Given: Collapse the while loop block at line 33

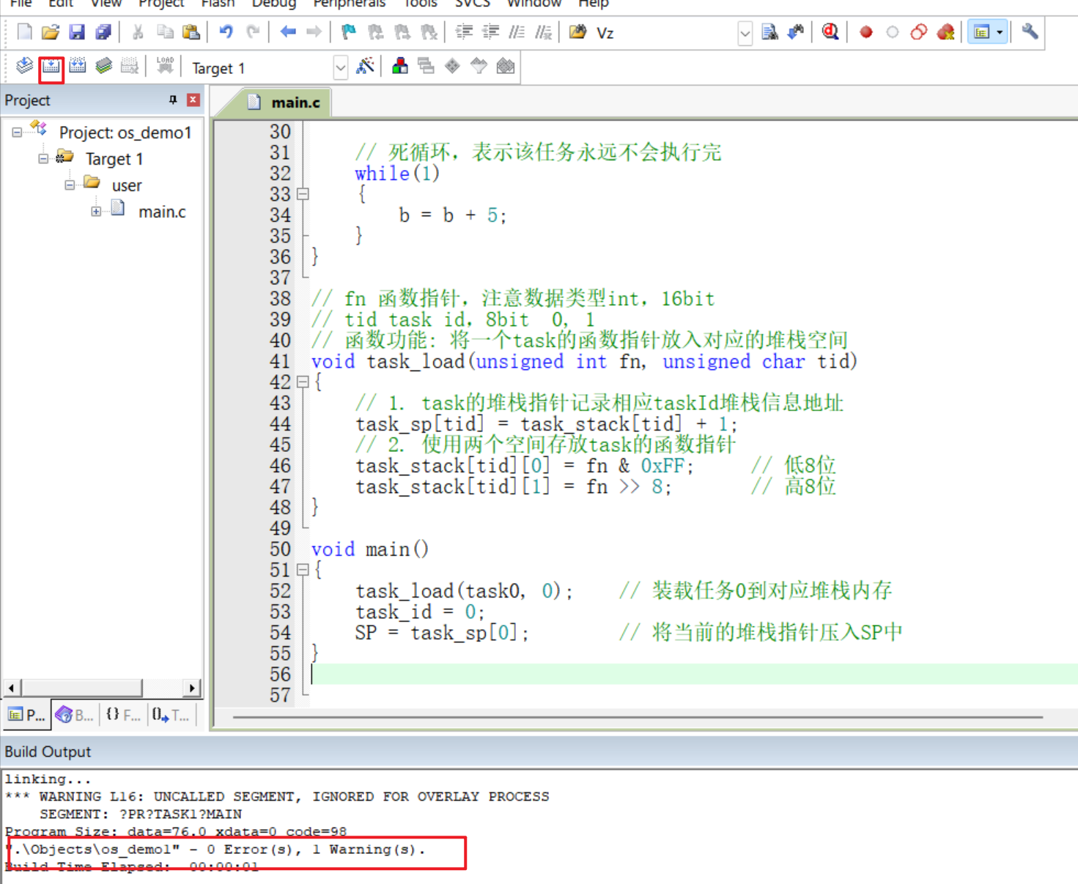Looking at the screenshot, I should (x=303, y=194).
